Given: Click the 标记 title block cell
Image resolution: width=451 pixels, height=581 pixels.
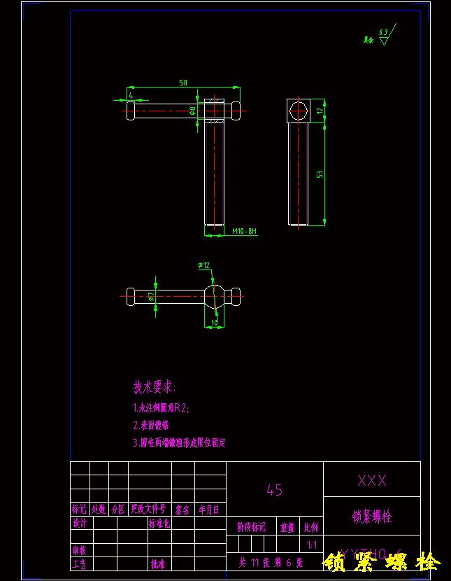Looking at the screenshot, I should [79, 510].
